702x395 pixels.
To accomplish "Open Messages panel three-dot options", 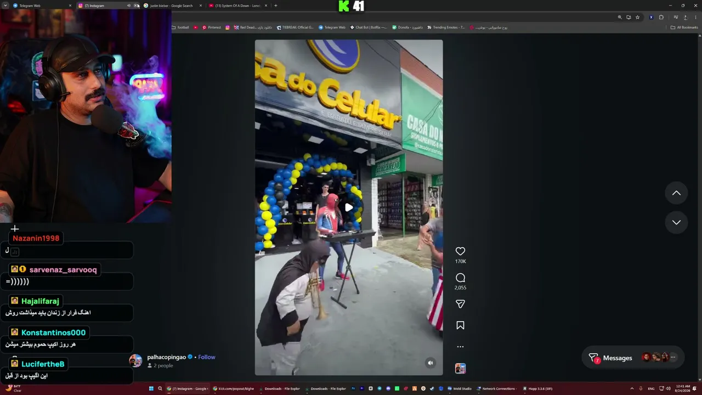I will (673, 358).
